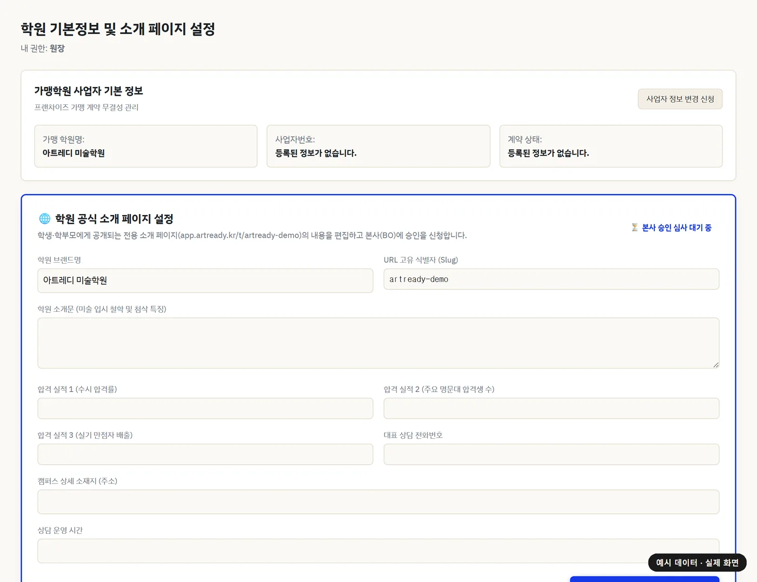The width and height of the screenshot is (757, 582).
Task: Click the 학원 브랜드명 label
Action: 59,260
